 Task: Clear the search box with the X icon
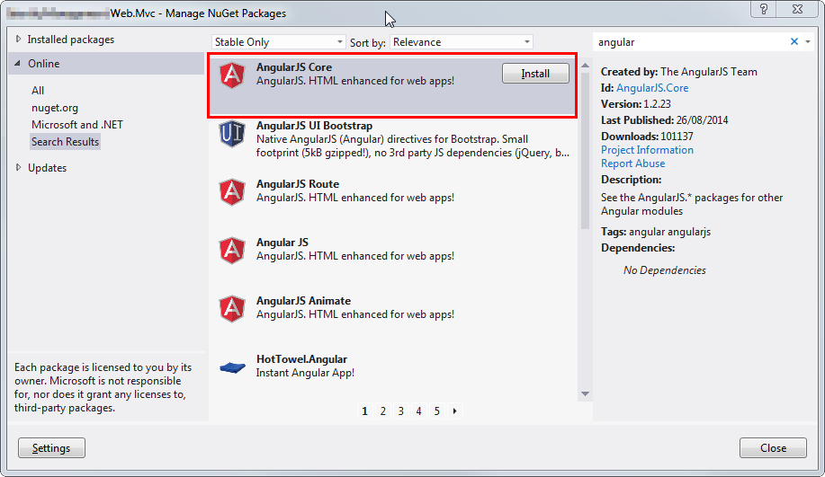[x=794, y=41]
